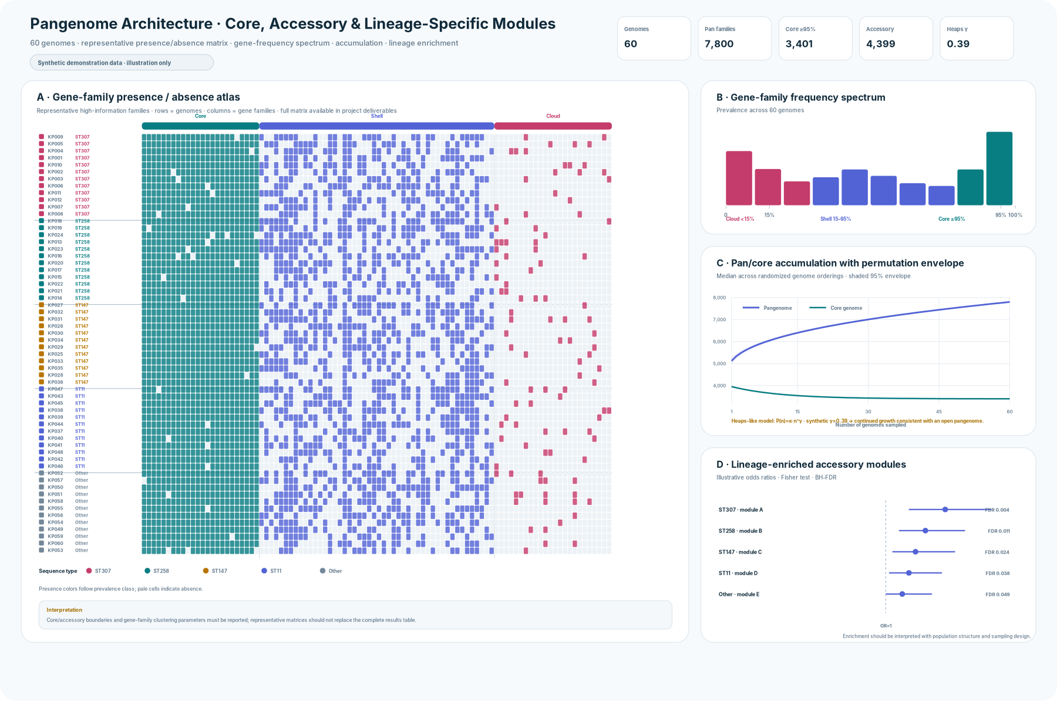This screenshot has height=701, width=1057.
Task: Open the Core ≥95% 3,401 card
Action: (816, 38)
